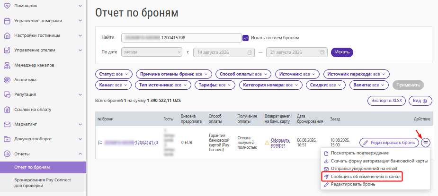This screenshot has width=438, height=196.
Task: Click the Репутация chat icon
Action: pyautogui.click(x=7, y=94)
